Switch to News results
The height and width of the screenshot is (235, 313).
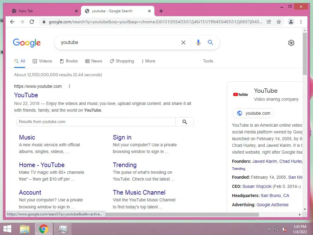coord(94,61)
